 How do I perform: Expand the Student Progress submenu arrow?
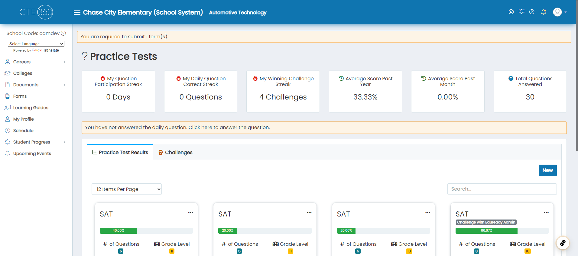65,142
